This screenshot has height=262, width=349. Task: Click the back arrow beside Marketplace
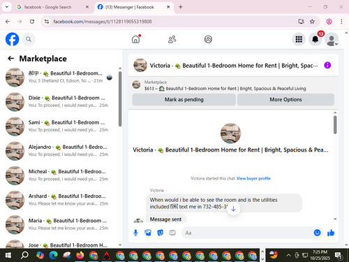(11, 59)
